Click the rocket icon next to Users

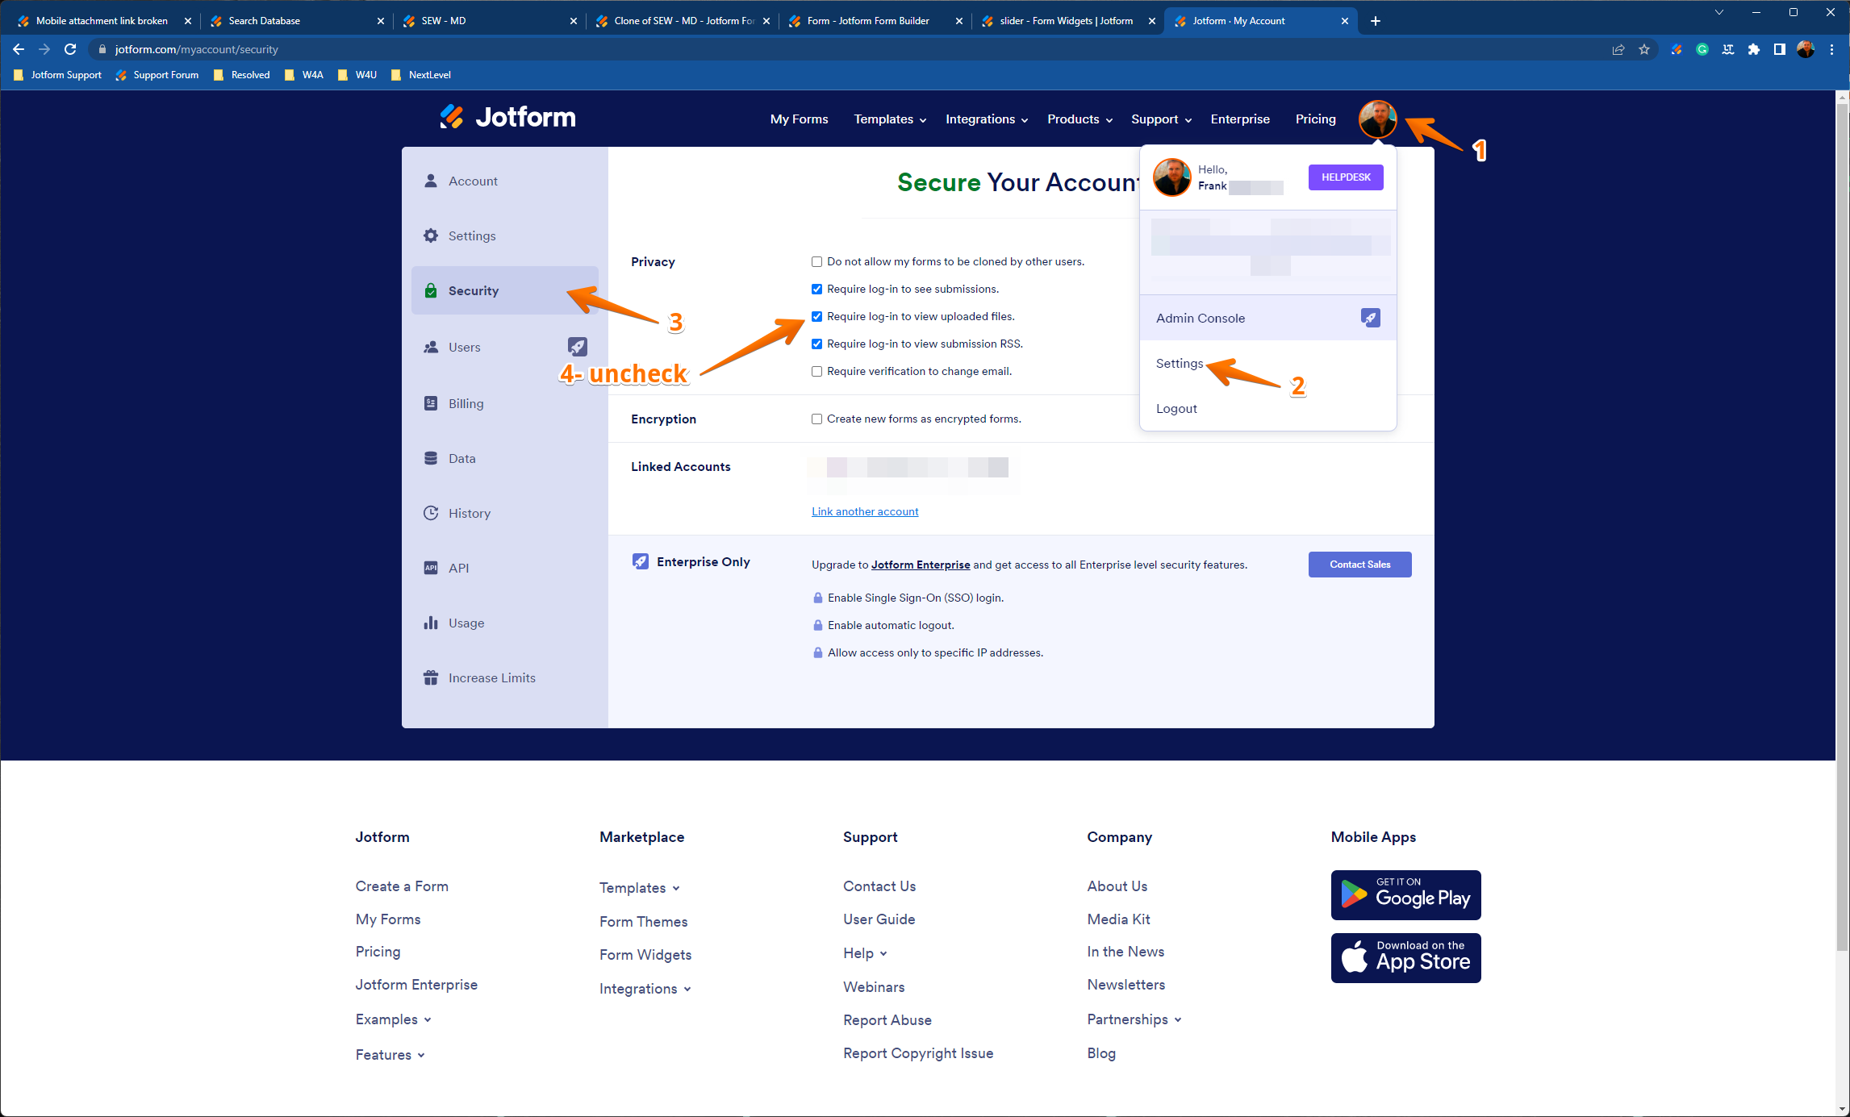(x=577, y=347)
